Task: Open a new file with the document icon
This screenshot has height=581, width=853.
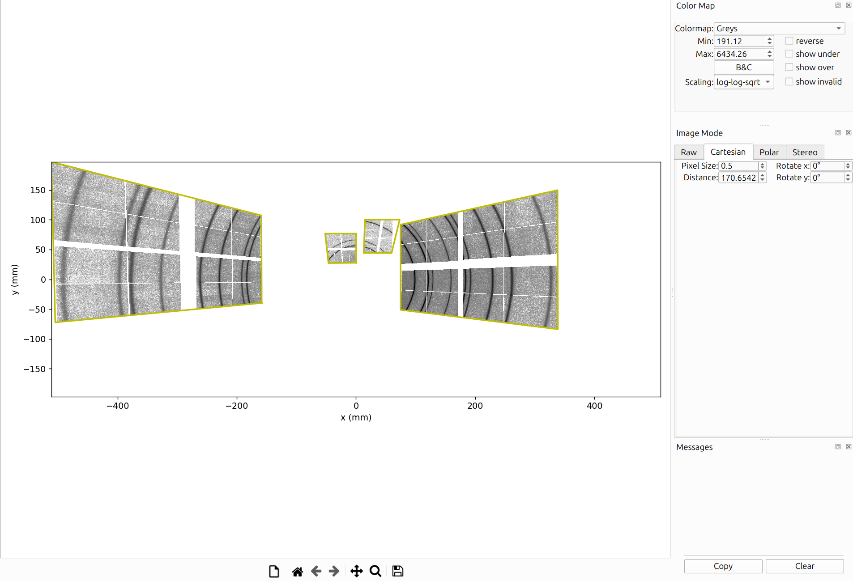Action: click(x=274, y=571)
